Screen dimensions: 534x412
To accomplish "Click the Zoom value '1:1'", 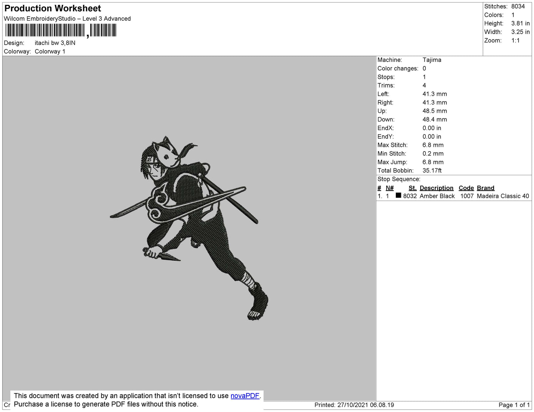I will click(x=516, y=41).
